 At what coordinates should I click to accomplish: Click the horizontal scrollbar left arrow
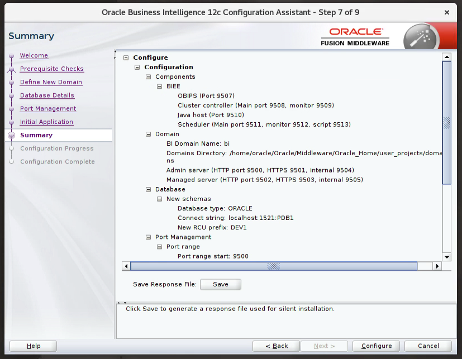(126, 266)
